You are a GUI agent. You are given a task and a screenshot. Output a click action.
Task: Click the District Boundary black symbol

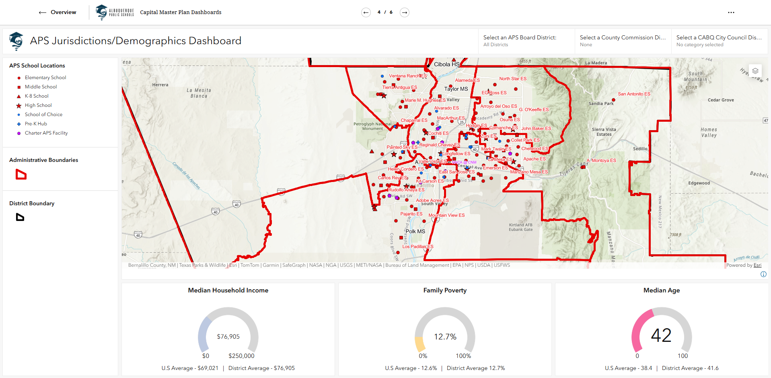[20, 217]
